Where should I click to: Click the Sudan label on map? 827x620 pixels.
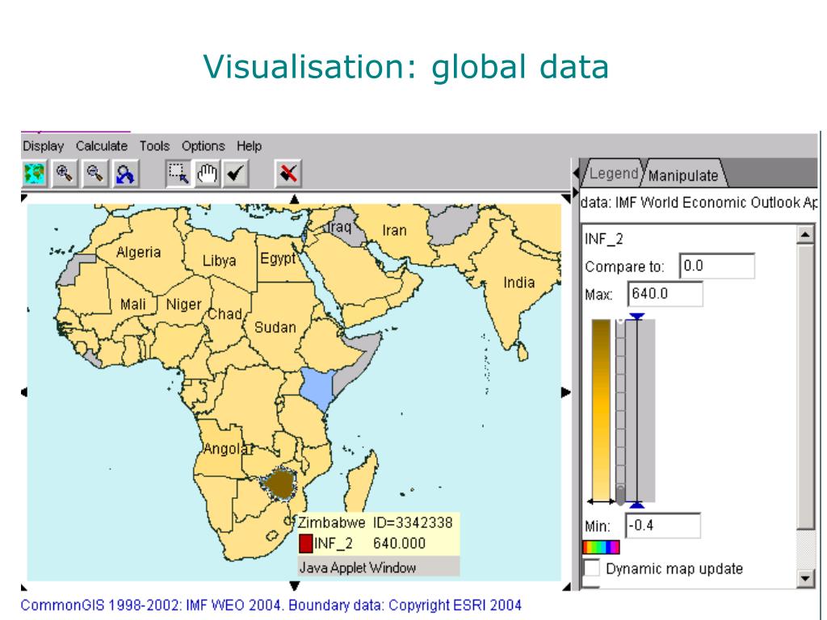275,328
